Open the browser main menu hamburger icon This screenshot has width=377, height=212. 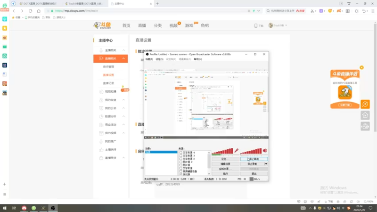(x=373, y=11)
